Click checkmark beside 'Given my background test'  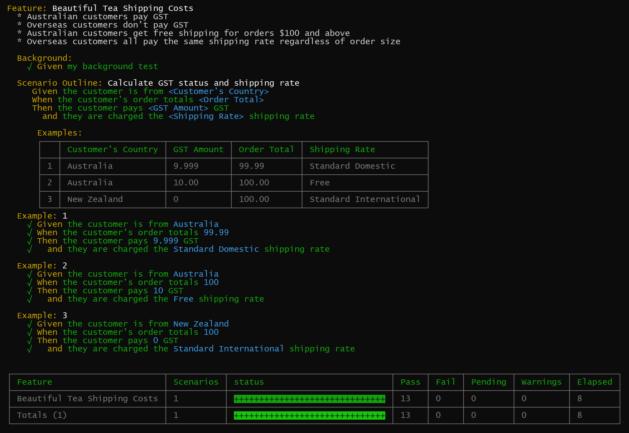click(29, 67)
